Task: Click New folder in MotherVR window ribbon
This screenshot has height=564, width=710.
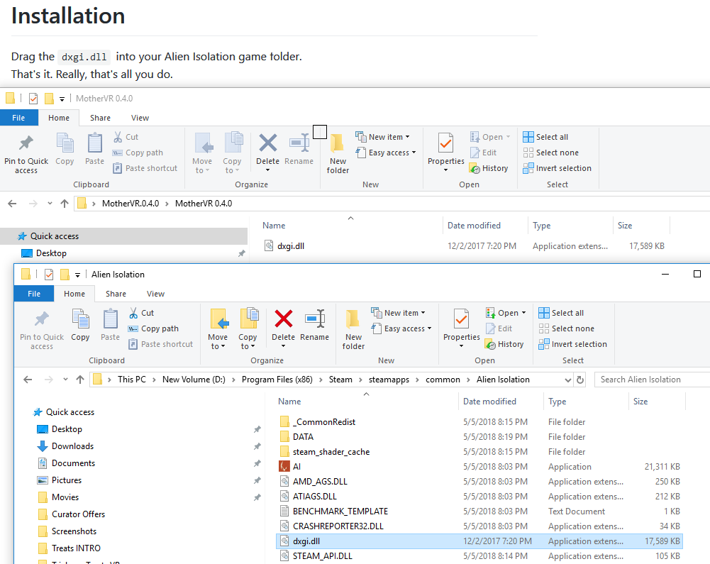Action: [x=338, y=154]
